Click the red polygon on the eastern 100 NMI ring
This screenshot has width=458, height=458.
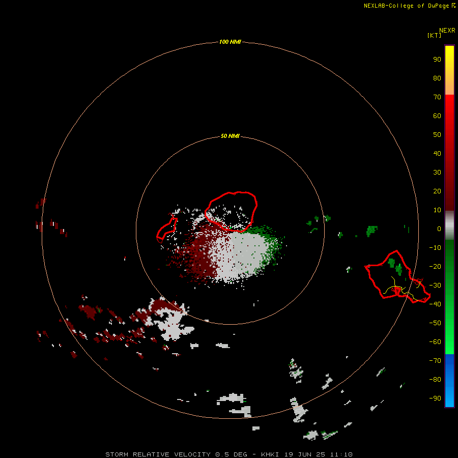[397, 277]
